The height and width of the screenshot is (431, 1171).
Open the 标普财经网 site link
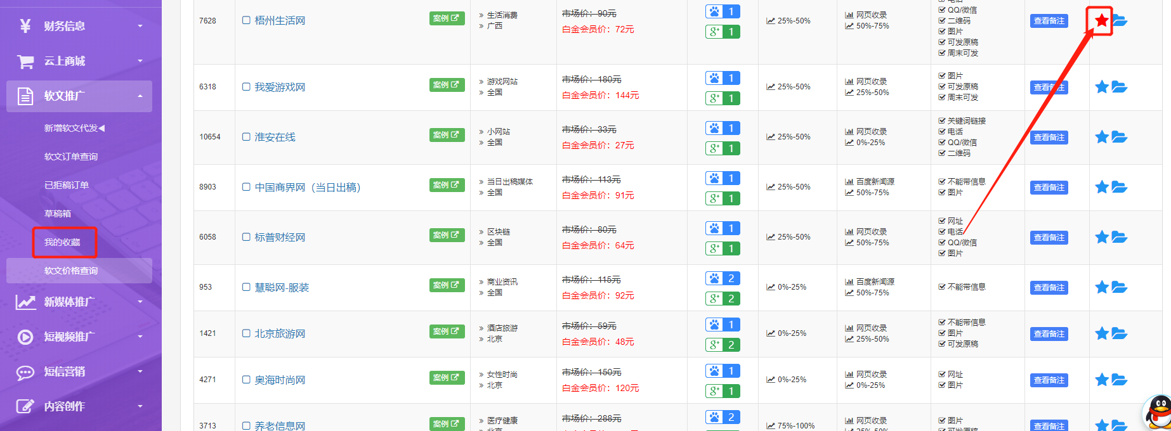click(x=280, y=237)
